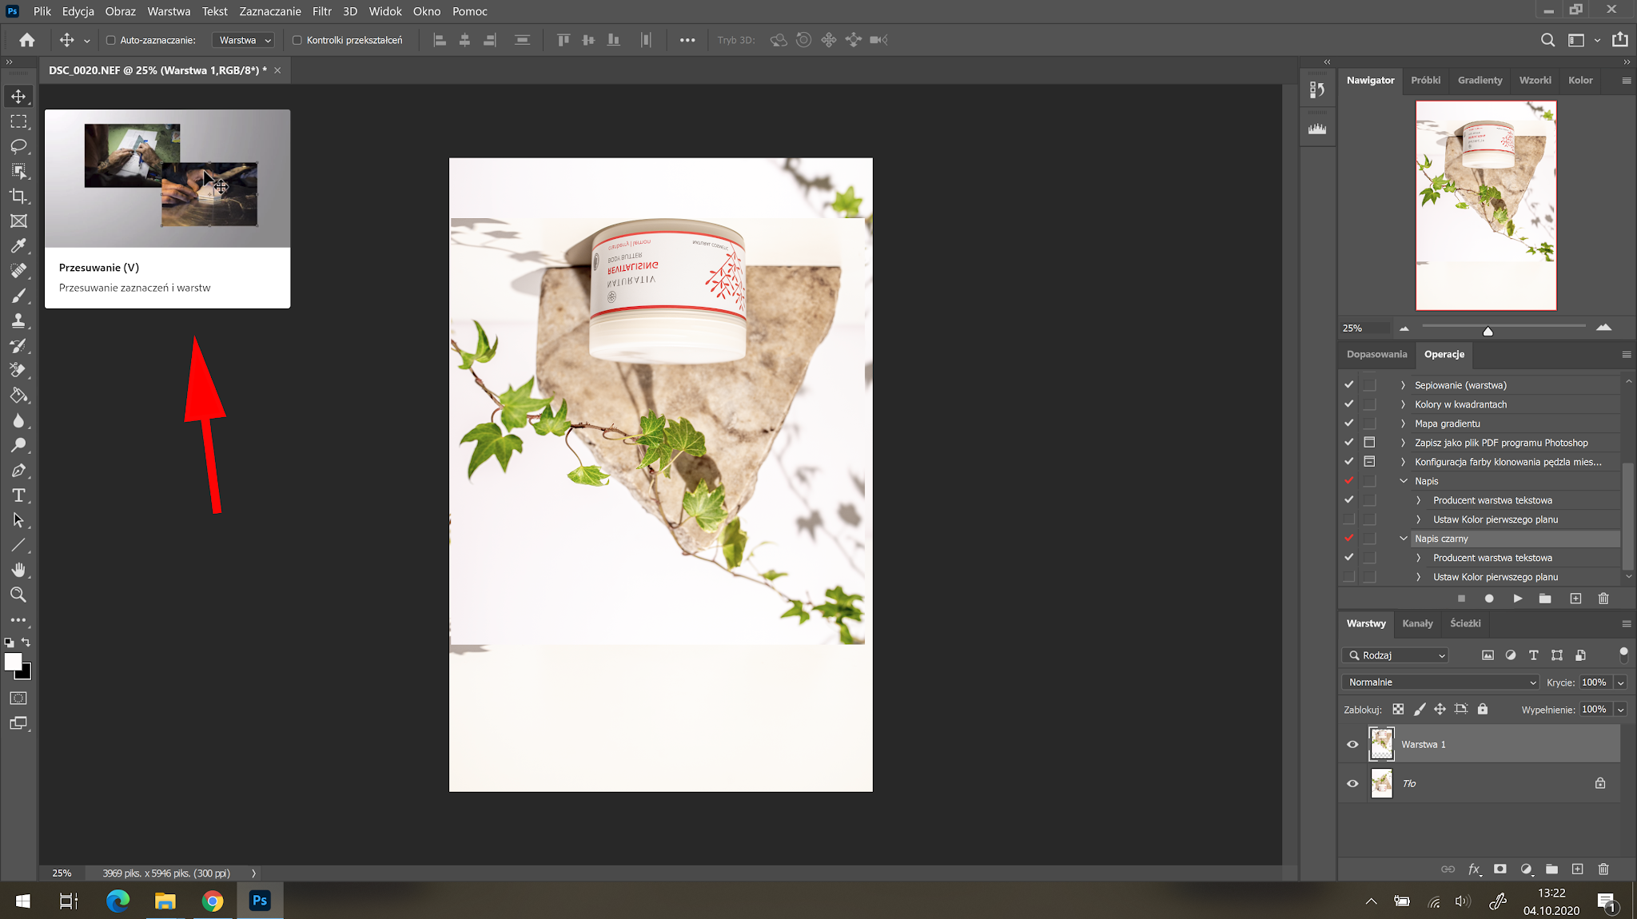1637x919 pixels.
Task: Switch to the Dopasowania tab
Action: point(1376,354)
